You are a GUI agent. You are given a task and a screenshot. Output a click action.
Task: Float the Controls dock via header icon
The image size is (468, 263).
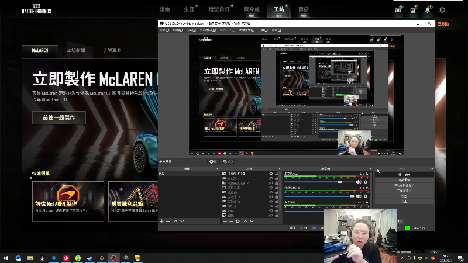(x=432, y=169)
